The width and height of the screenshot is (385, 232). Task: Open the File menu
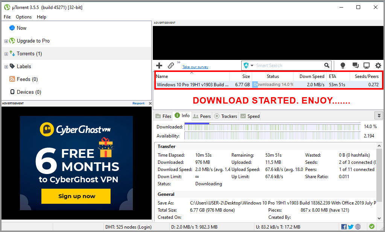7,17
